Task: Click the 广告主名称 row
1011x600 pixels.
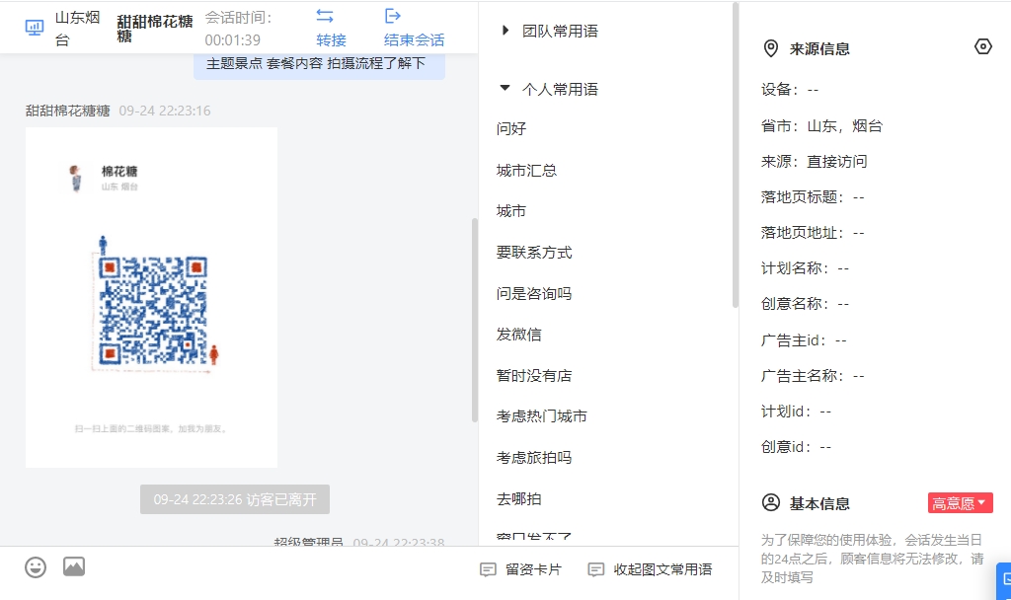Action: (x=813, y=376)
